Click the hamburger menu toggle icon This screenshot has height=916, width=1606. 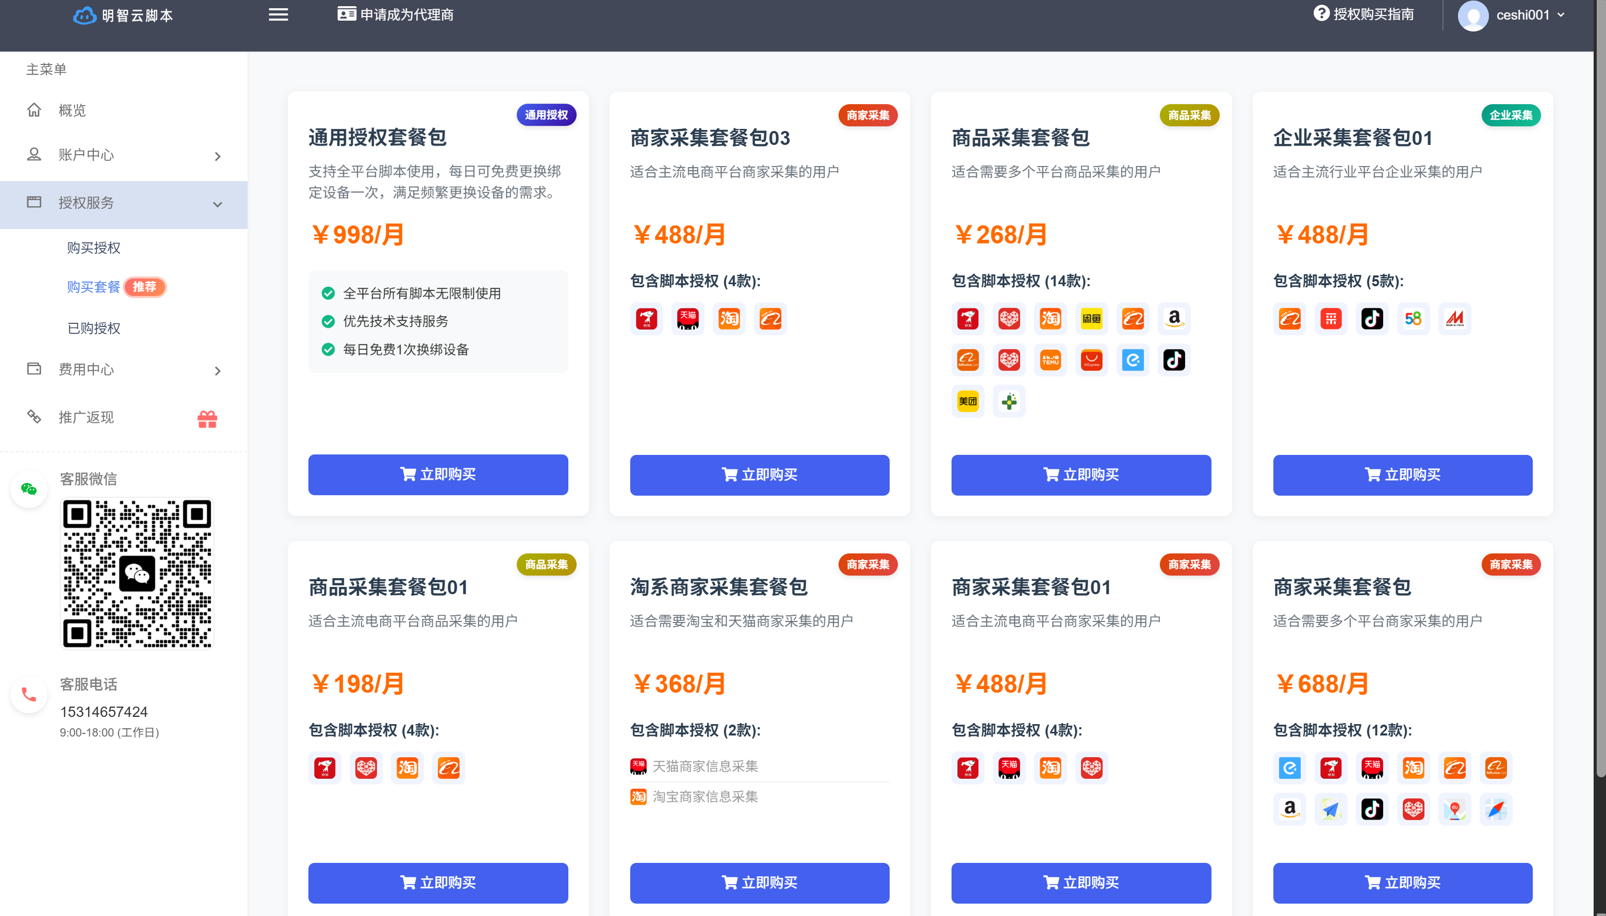(x=278, y=14)
